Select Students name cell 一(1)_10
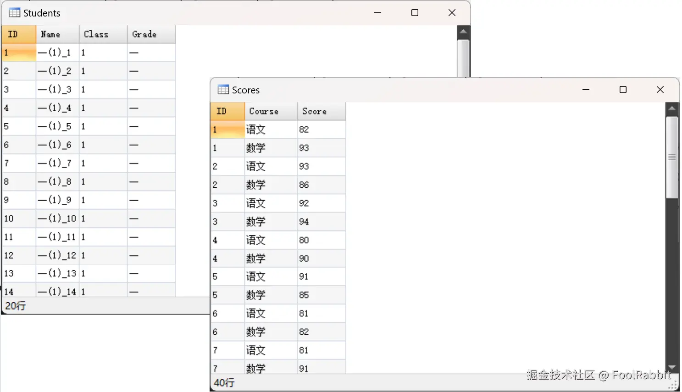Image resolution: width=682 pixels, height=392 pixels. click(57, 218)
